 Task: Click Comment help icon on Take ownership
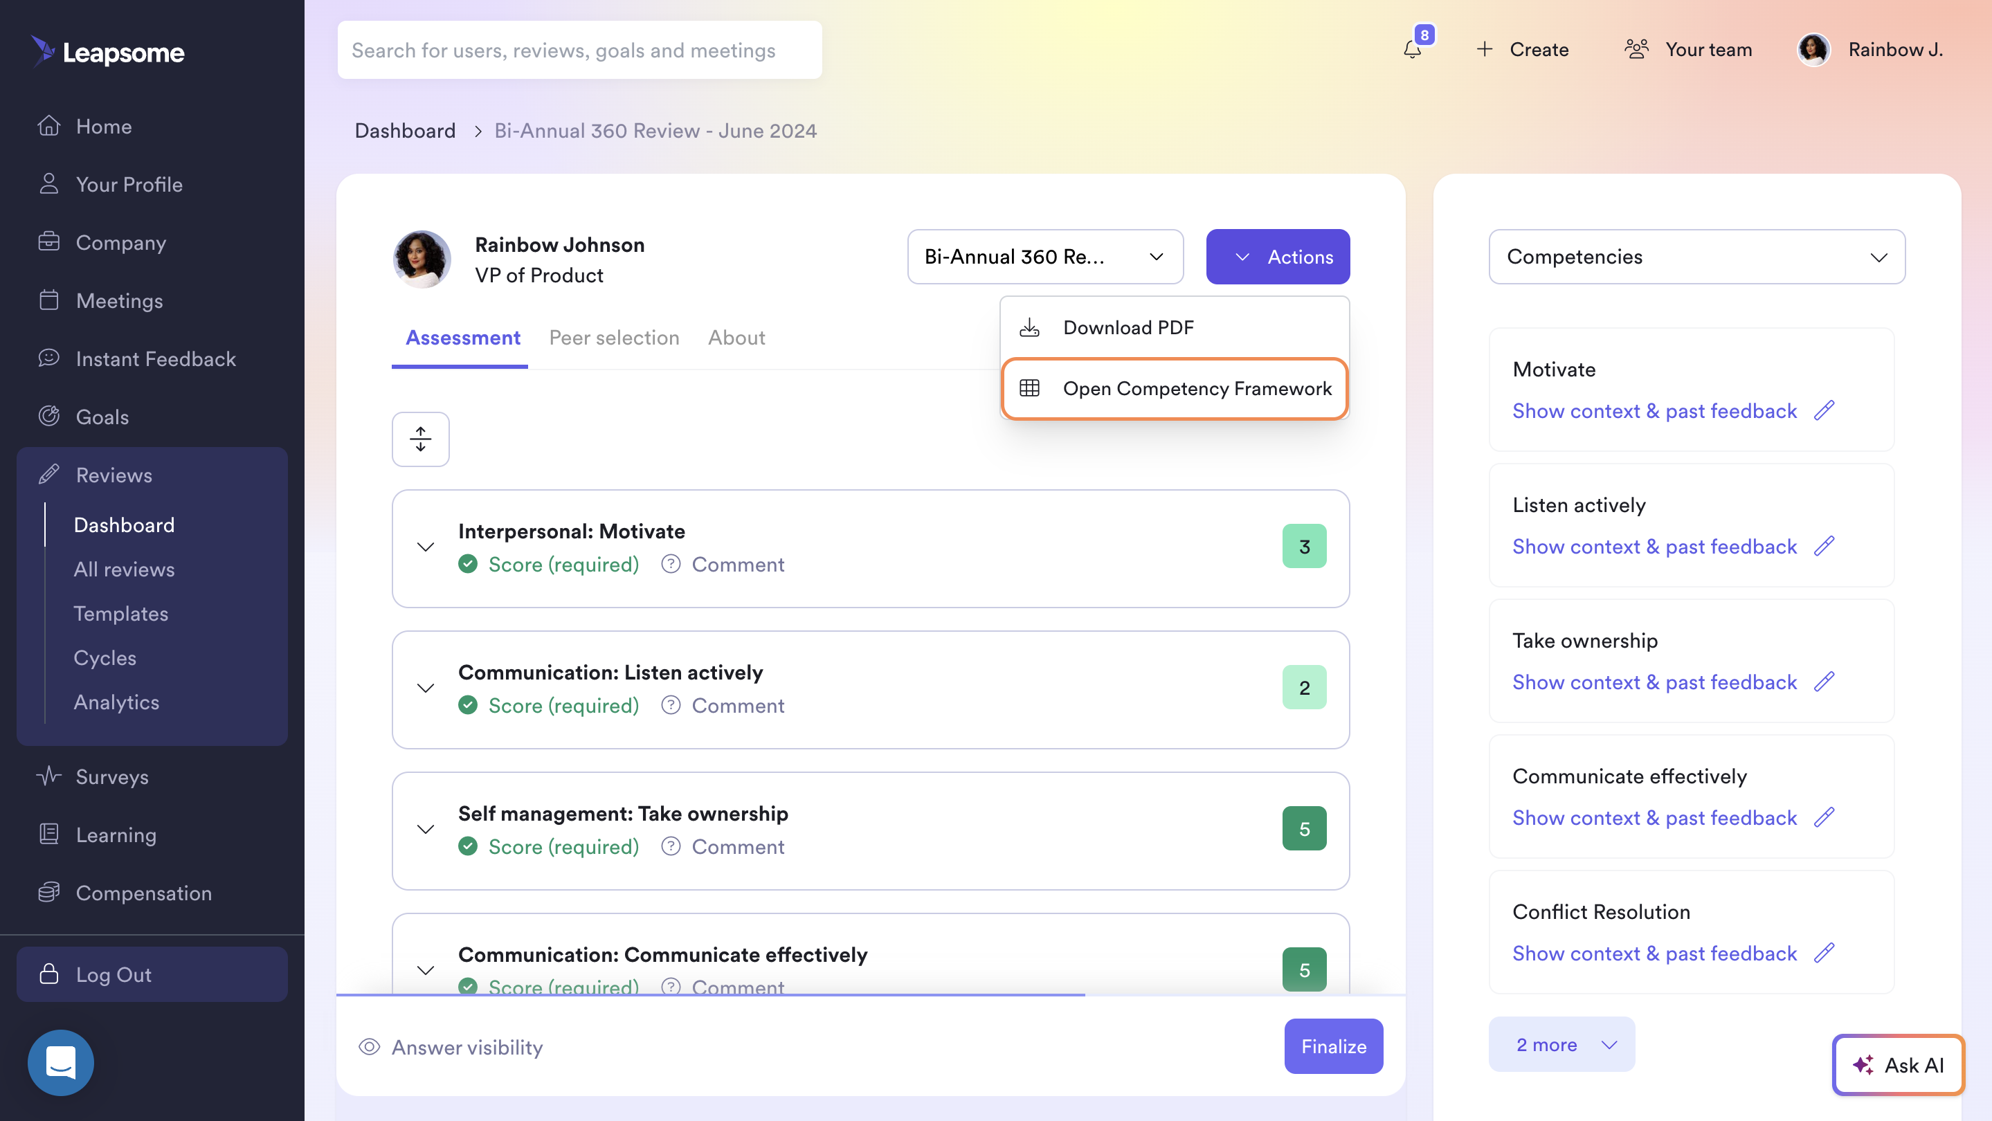pyautogui.click(x=671, y=846)
